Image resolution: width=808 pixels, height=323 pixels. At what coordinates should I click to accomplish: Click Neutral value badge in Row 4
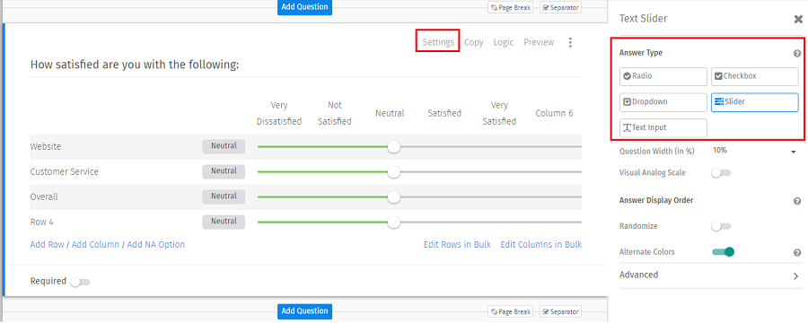click(x=224, y=222)
